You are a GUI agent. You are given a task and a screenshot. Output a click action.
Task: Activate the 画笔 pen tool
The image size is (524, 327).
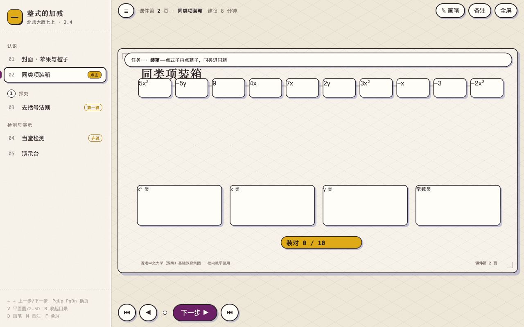click(x=450, y=11)
